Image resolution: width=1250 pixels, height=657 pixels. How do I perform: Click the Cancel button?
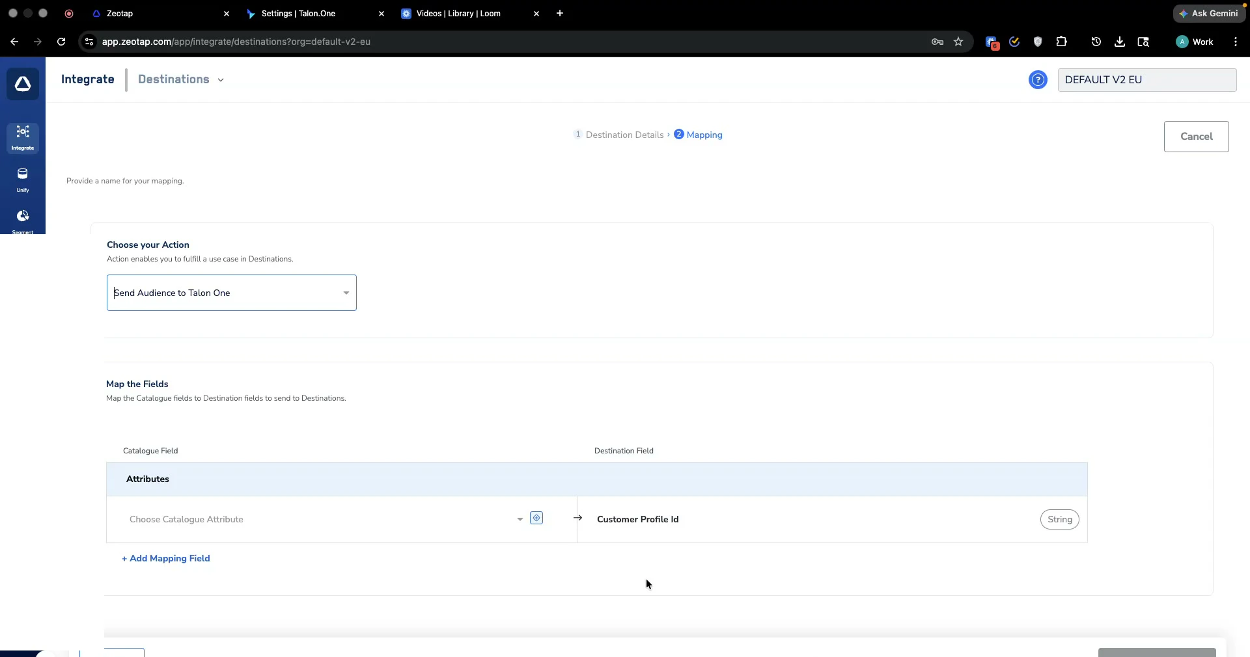click(x=1196, y=137)
